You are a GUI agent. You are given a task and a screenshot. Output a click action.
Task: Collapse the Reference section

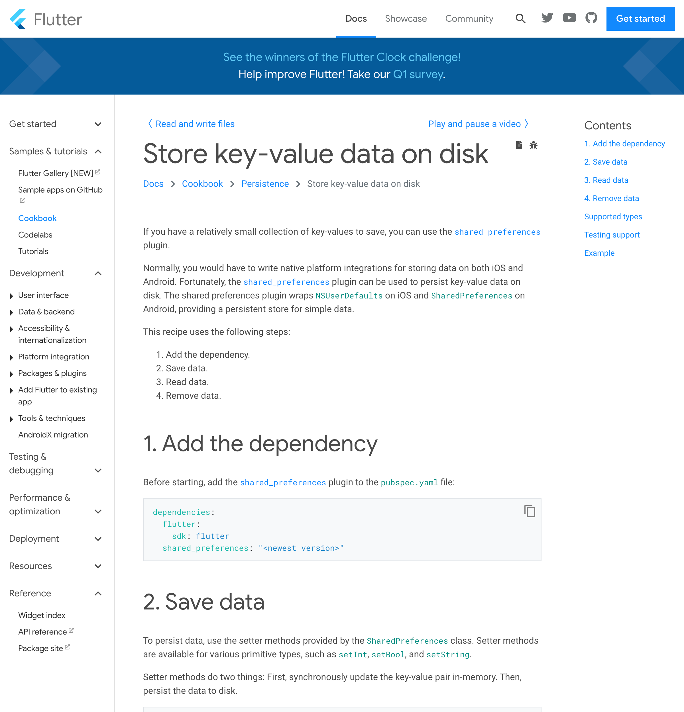click(x=98, y=593)
